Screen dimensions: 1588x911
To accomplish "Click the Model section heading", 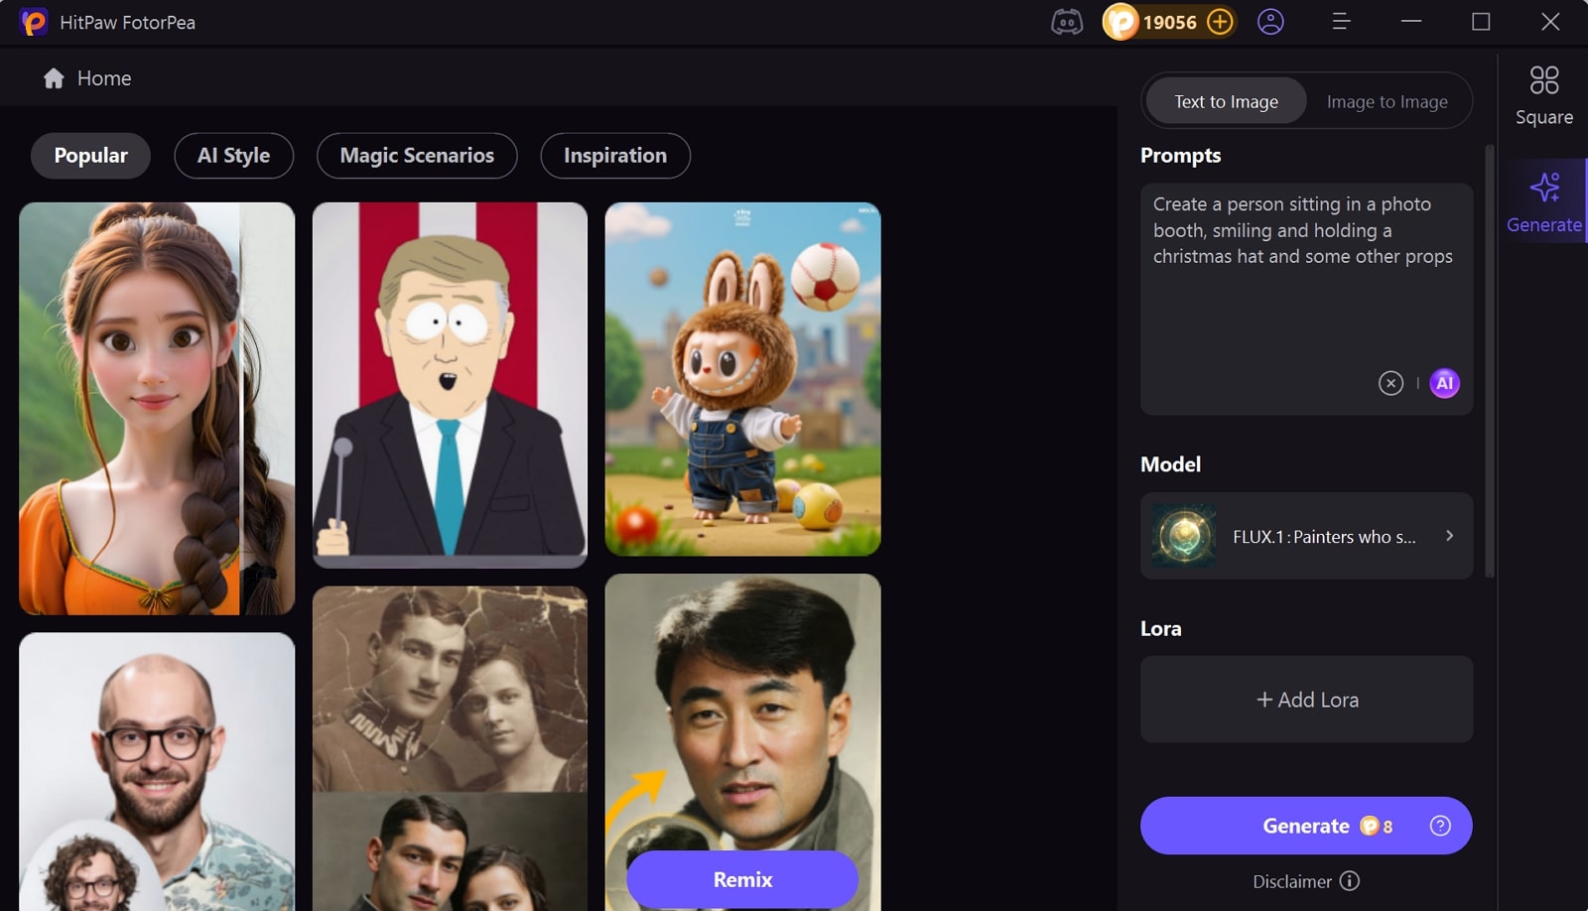I will (x=1170, y=464).
